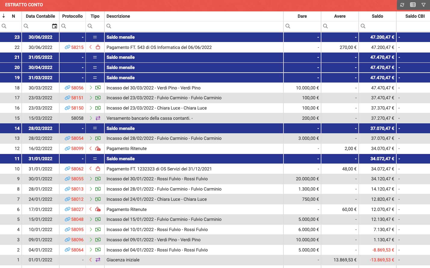Click the link icon next to 58151
The height and width of the screenshot is (268, 430).
(x=67, y=98)
